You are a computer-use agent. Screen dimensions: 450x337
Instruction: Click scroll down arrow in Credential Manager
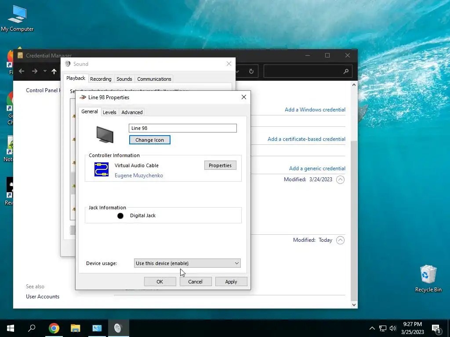[x=354, y=305]
